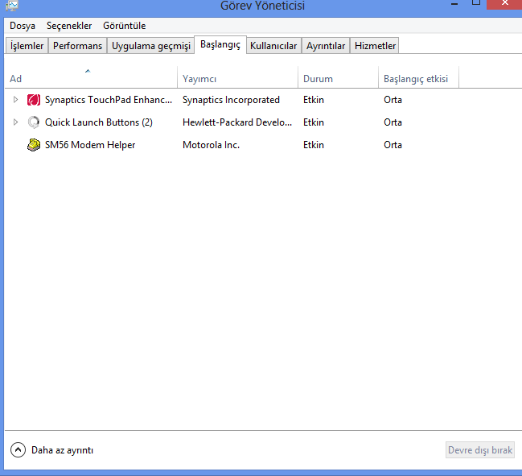
Task: Switch to the Performans tab
Action: point(78,46)
